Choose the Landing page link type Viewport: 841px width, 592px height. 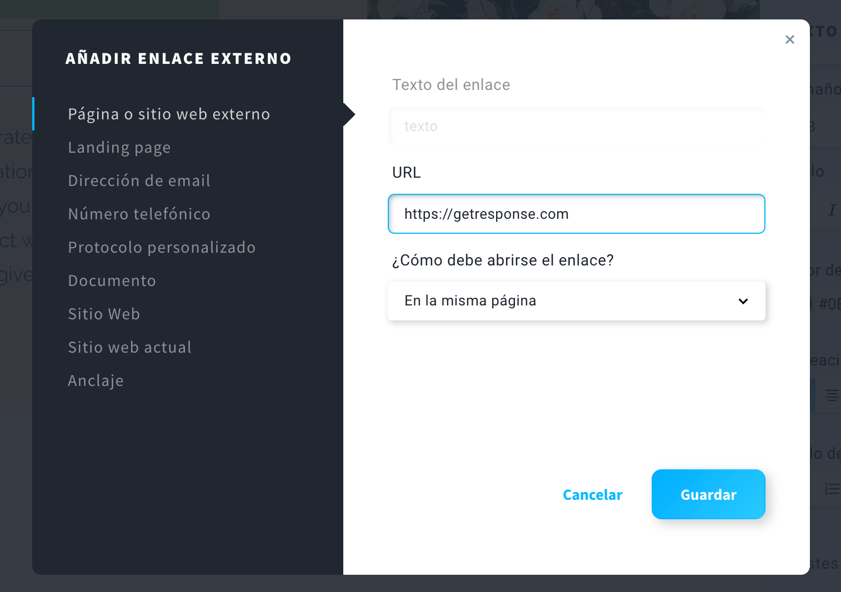pyautogui.click(x=119, y=147)
